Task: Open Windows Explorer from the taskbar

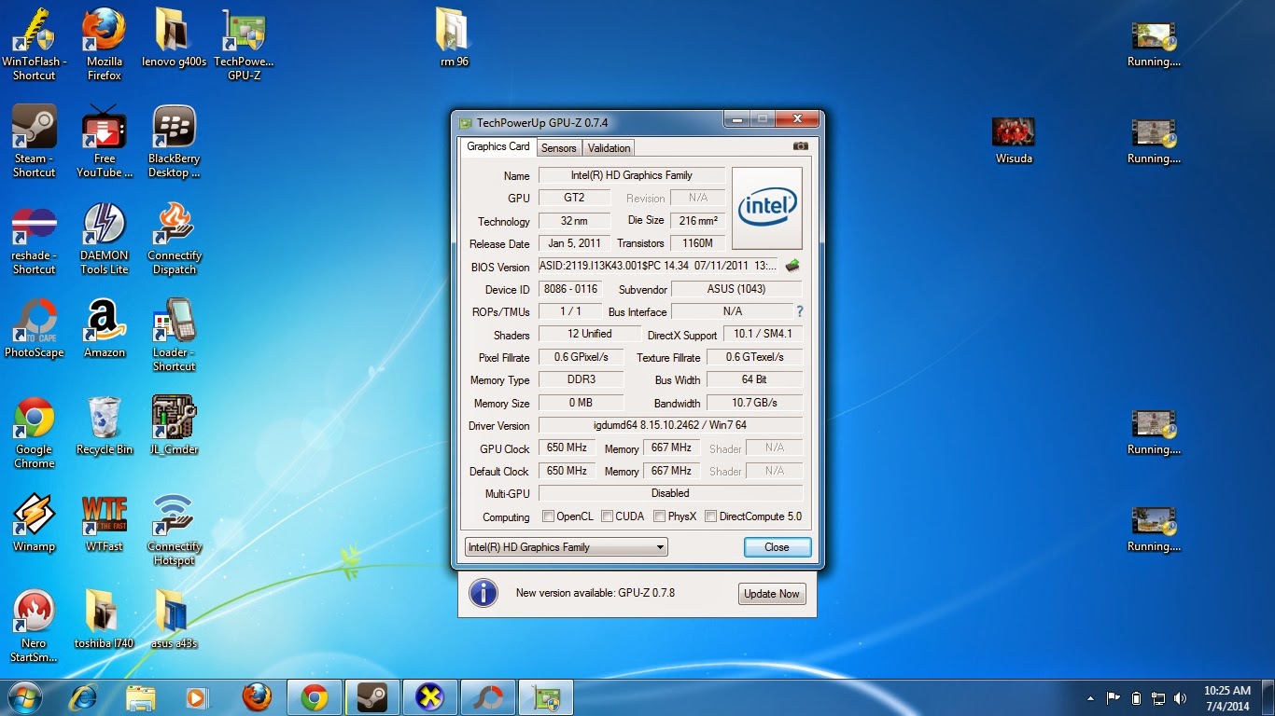Action: coord(141,697)
